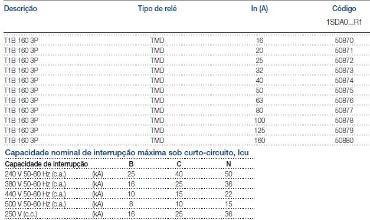Click value 40 in the C column
The height and width of the screenshot is (220, 370).
[179, 174]
